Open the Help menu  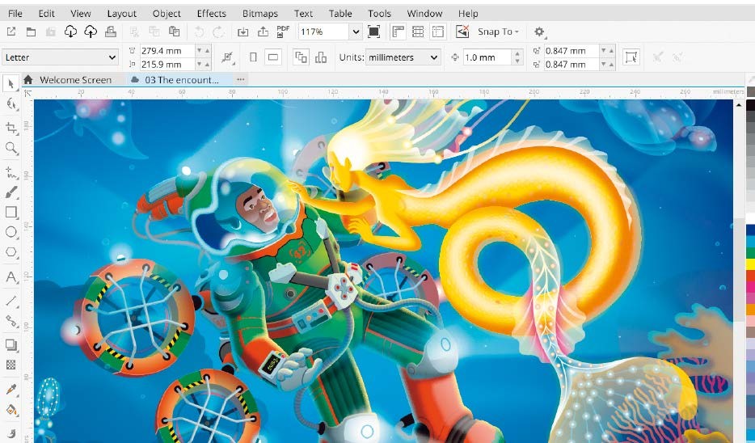(468, 14)
